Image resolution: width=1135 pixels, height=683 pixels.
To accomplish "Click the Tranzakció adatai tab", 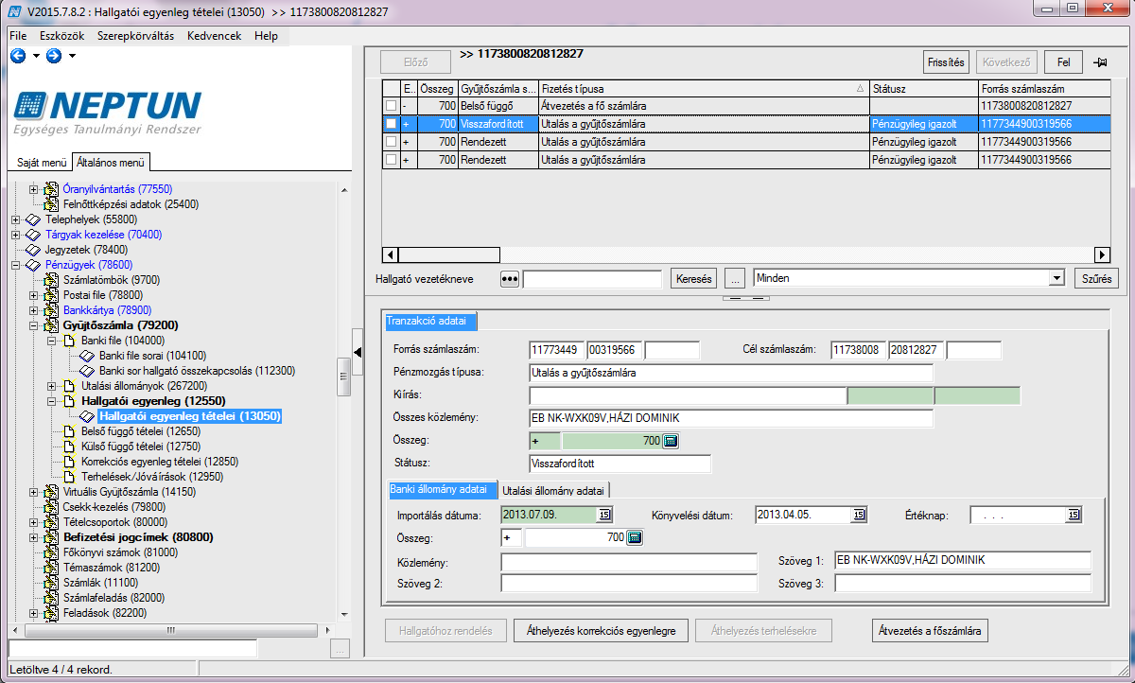I will coord(430,322).
